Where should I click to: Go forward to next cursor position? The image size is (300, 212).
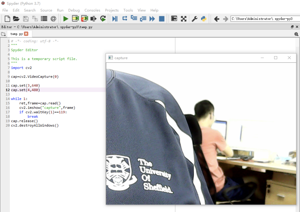tap(226, 19)
